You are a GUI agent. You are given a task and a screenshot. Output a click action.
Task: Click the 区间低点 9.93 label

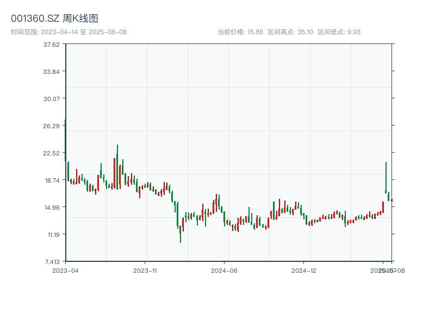tap(339, 32)
